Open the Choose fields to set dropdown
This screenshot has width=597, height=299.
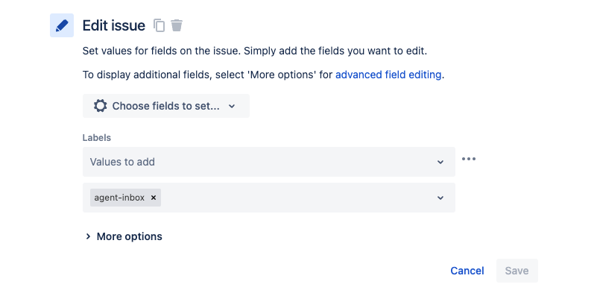click(166, 106)
